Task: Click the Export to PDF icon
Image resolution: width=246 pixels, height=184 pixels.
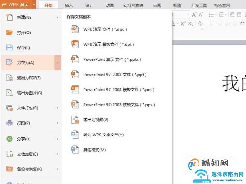Action: (x=9, y=77)
